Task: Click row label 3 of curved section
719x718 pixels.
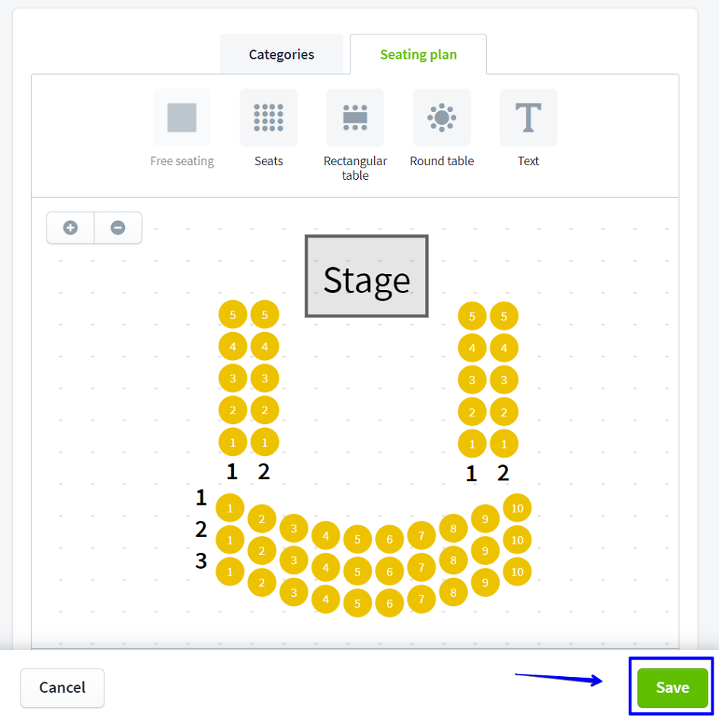Action: [201, 561]
